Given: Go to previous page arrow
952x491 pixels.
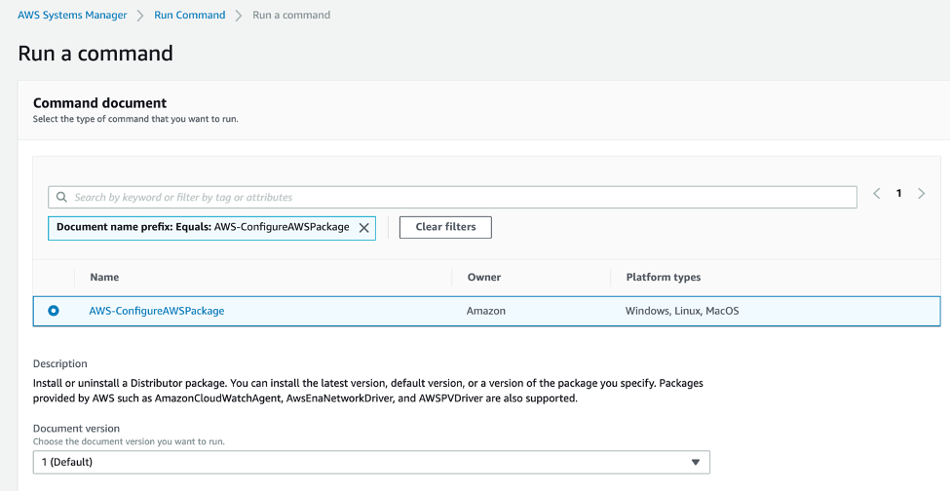Looking at the screenshot, I should (877, 194).
